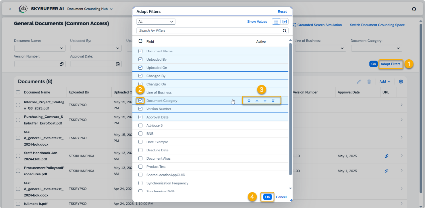Cancel the Adapt Filters dialog
The image size is (425, 208).
[281, 197]
